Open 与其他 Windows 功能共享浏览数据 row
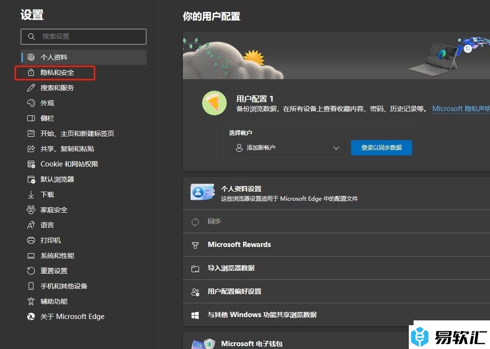The image size is (490, 349). click(x=336, y=315)
